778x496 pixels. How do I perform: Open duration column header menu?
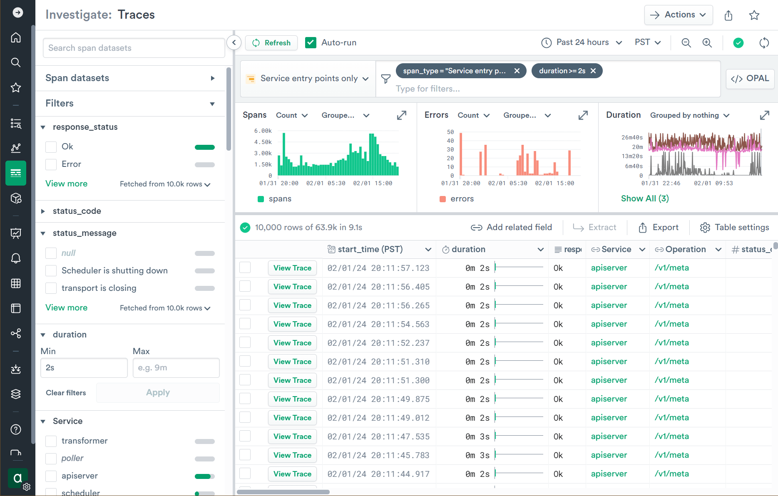coord(540,250)
